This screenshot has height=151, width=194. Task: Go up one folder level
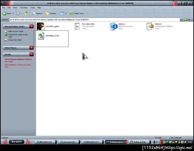point(26,14)
